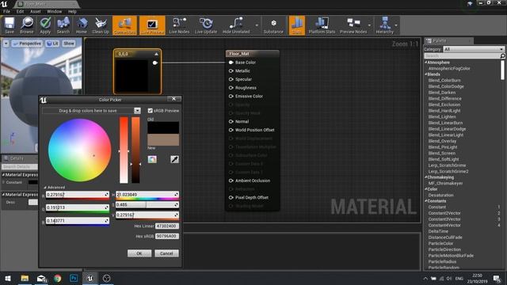
Task: Click the Emissive Color input pin
Action: [x=231, y=96]
